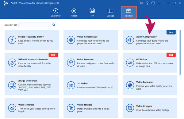The height and width of the screenshot is (119, 184).
Task: Click the Image Converter icon
Action: coord(12,85)
